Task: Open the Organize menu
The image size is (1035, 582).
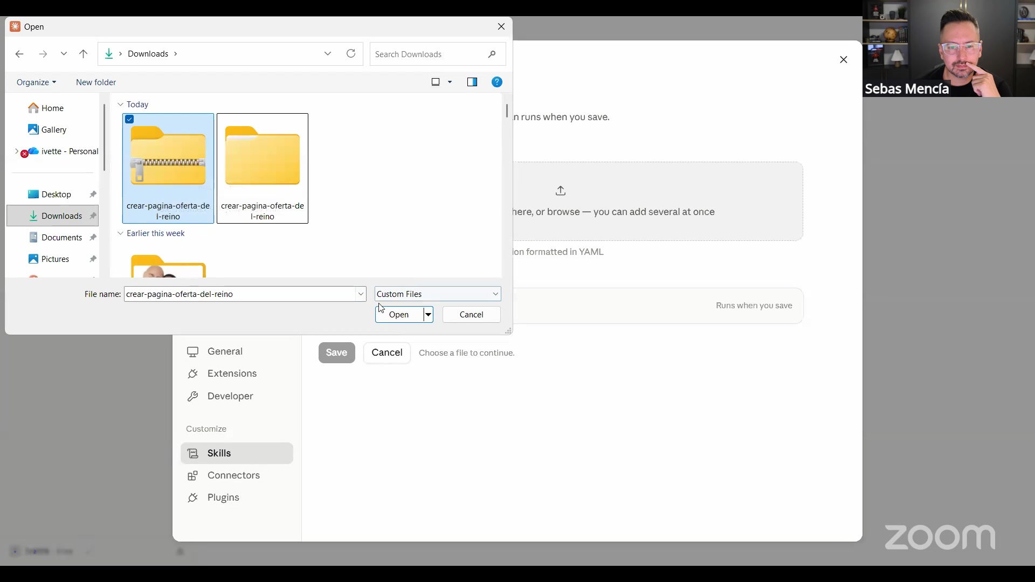Action: (x=36, y=82)
